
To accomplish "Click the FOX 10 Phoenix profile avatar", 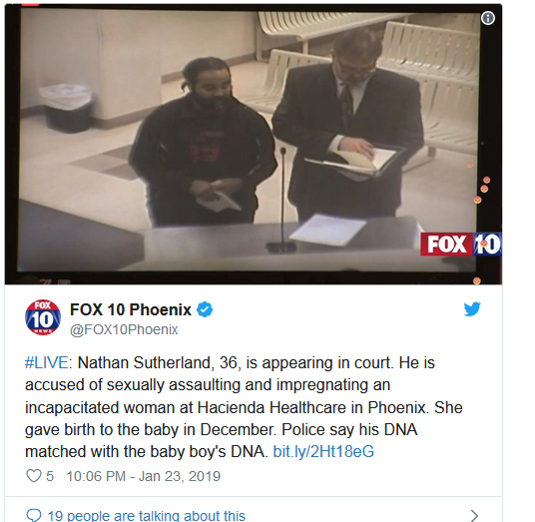I will [x=43, y=317].
